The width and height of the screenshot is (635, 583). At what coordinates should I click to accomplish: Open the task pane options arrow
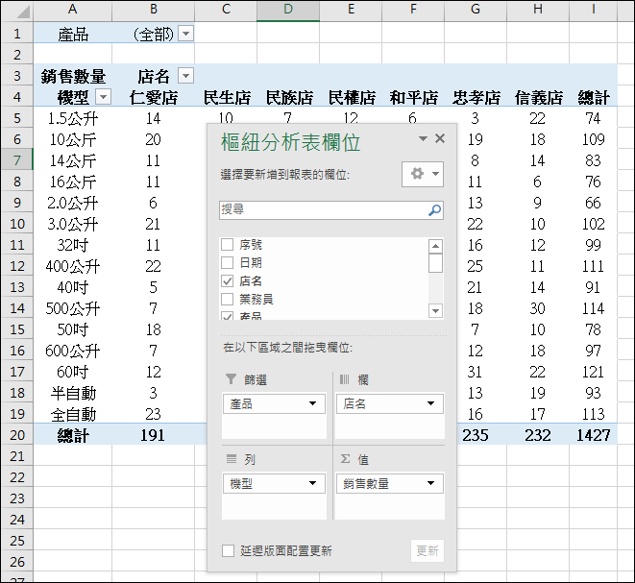pos(423,139)
